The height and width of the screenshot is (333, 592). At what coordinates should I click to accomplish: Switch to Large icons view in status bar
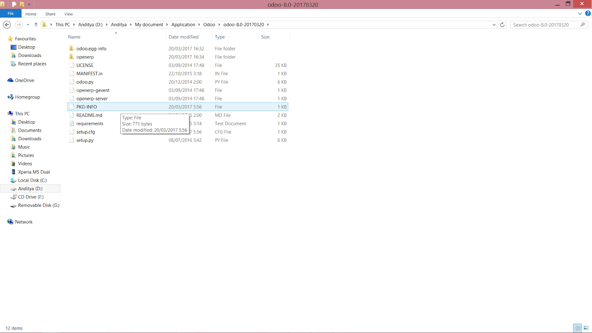[x=586, y=328]
